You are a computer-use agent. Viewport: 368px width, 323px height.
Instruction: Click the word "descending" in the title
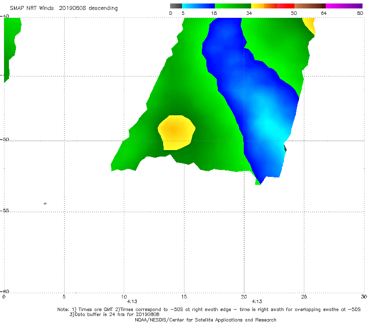[x=103, y=8]
